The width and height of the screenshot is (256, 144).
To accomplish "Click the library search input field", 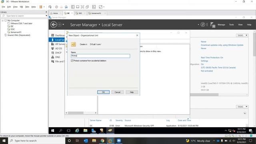I will point(24,16).
